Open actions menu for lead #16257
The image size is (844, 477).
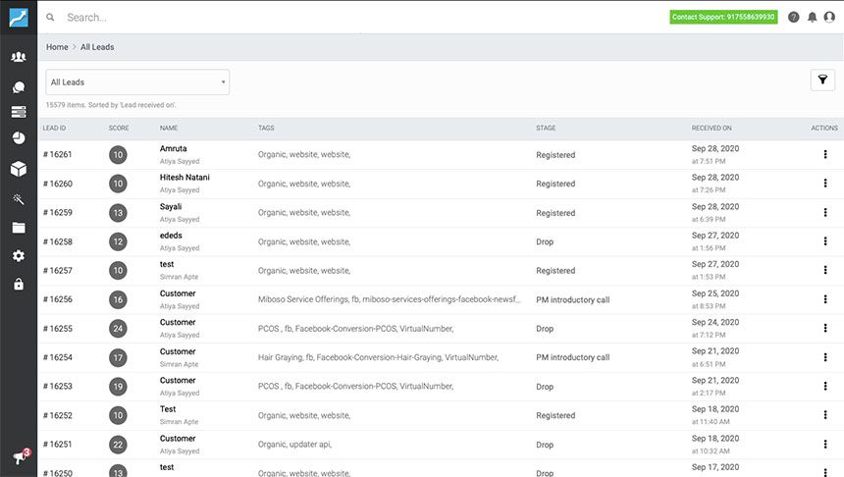(x=824, y=270)
